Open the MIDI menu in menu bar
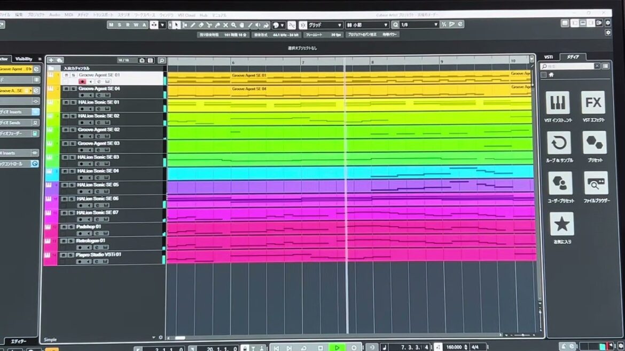625x351 pixels. [68, 15]
